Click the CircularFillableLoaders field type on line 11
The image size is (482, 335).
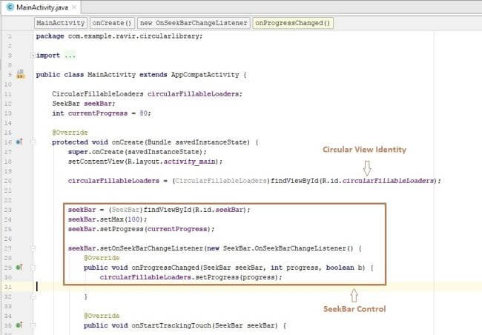pyautogui.click(x=98, y=93)
